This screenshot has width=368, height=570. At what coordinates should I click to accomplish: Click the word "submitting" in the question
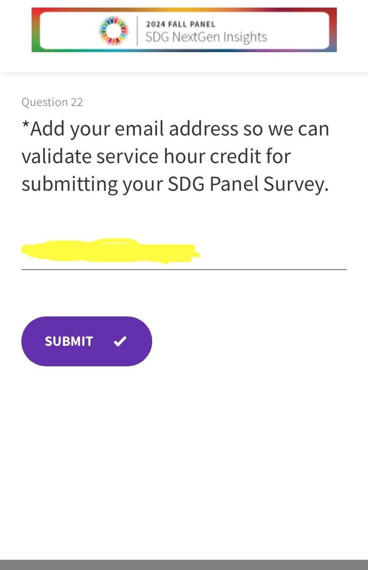(69, 184)
